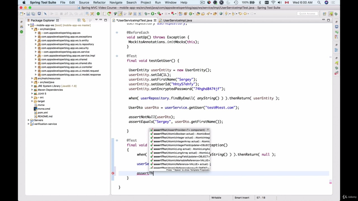This screenshot has width=358, height=201.
Task: Open the Debug button dropdown arrow
Action: pos(149,14)
